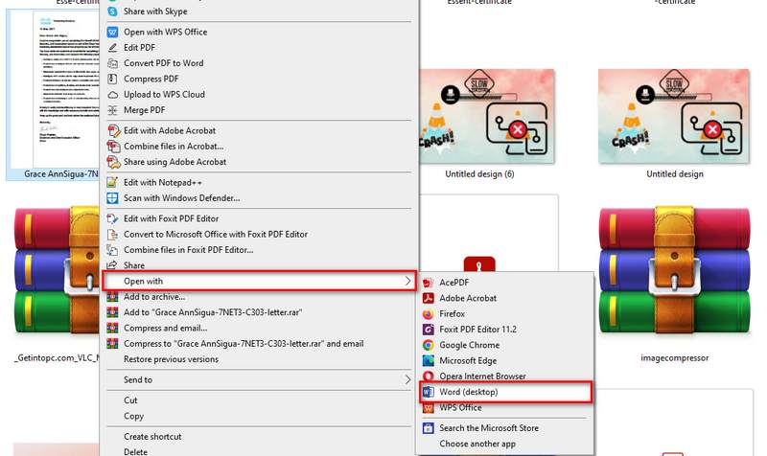Click the Word (desktop) icon
The width and height of the screenshot is (767, 456).
(428, 392)
